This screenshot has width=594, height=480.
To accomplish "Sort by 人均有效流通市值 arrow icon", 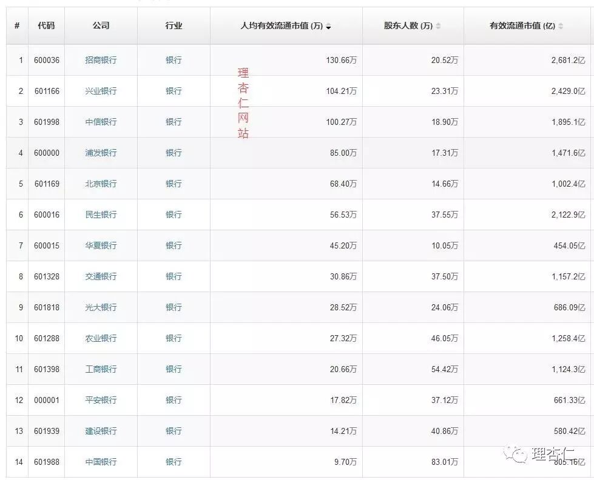I will [328, 26].
